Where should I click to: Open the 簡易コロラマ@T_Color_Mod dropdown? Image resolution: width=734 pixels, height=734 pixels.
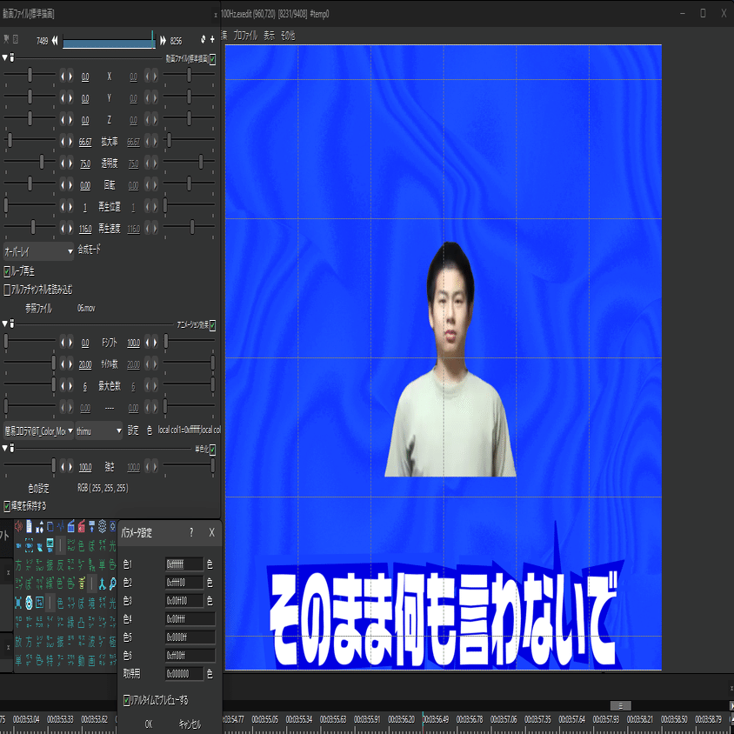tap(38, 430)
